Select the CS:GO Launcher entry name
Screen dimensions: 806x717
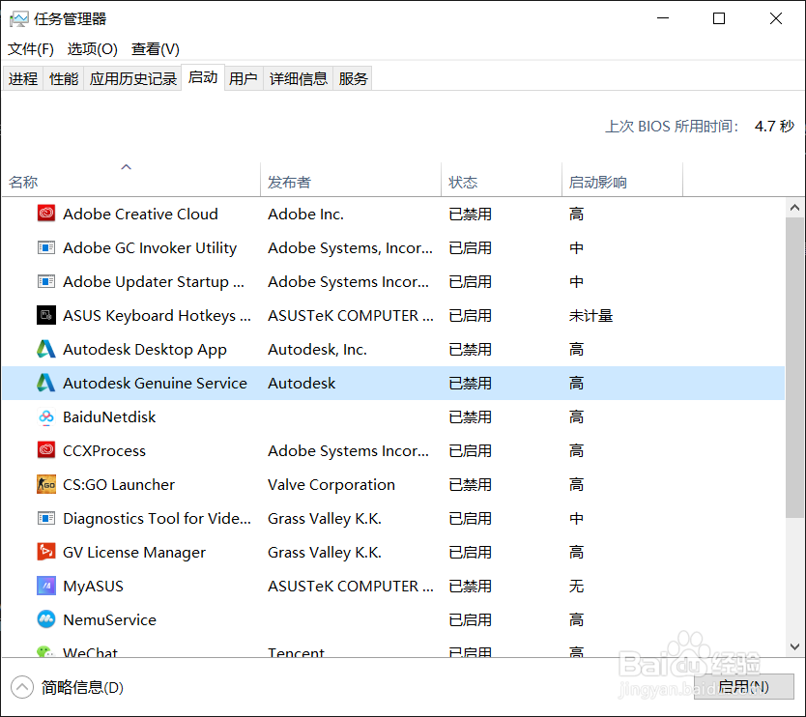tap(119, 485)
